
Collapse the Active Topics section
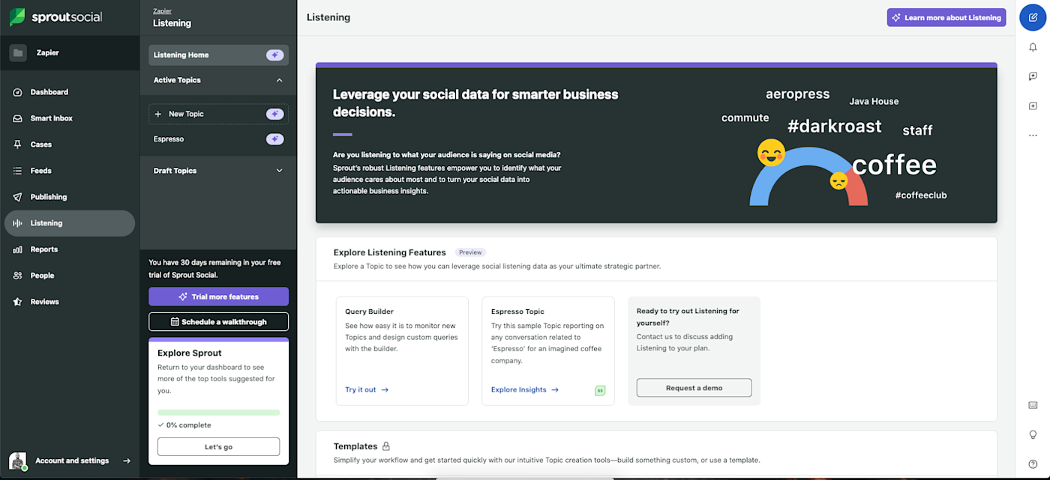click(x=279, y=80)
